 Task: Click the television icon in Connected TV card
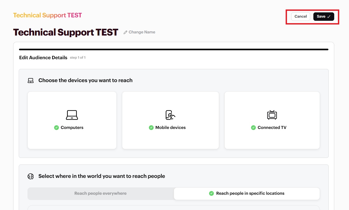coord(272,115)
